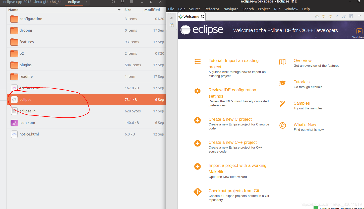The width and height of the screenshot is (364, 209).
Task: Open search in the file manager
Action: click(x=113, y=2)
